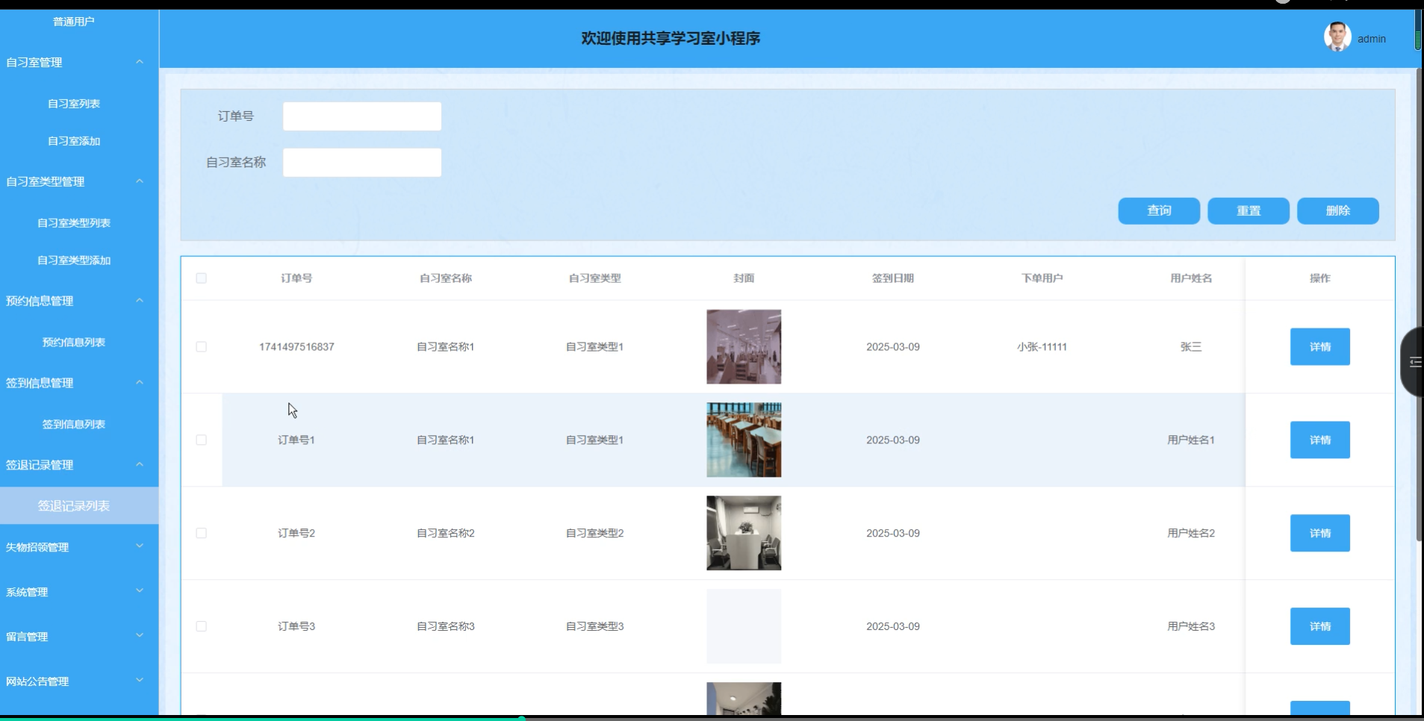Check the 订单号3 row checkbox
1424x721 pixels.
click(x=201, y=627)
